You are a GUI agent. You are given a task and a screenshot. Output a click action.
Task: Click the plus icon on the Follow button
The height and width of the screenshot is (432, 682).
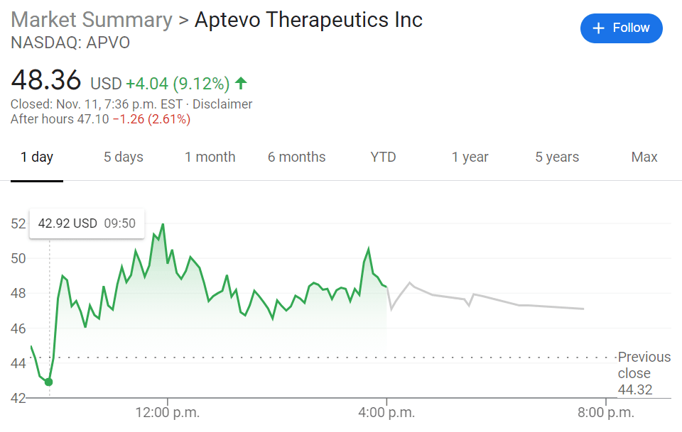(x=597, y=28)
